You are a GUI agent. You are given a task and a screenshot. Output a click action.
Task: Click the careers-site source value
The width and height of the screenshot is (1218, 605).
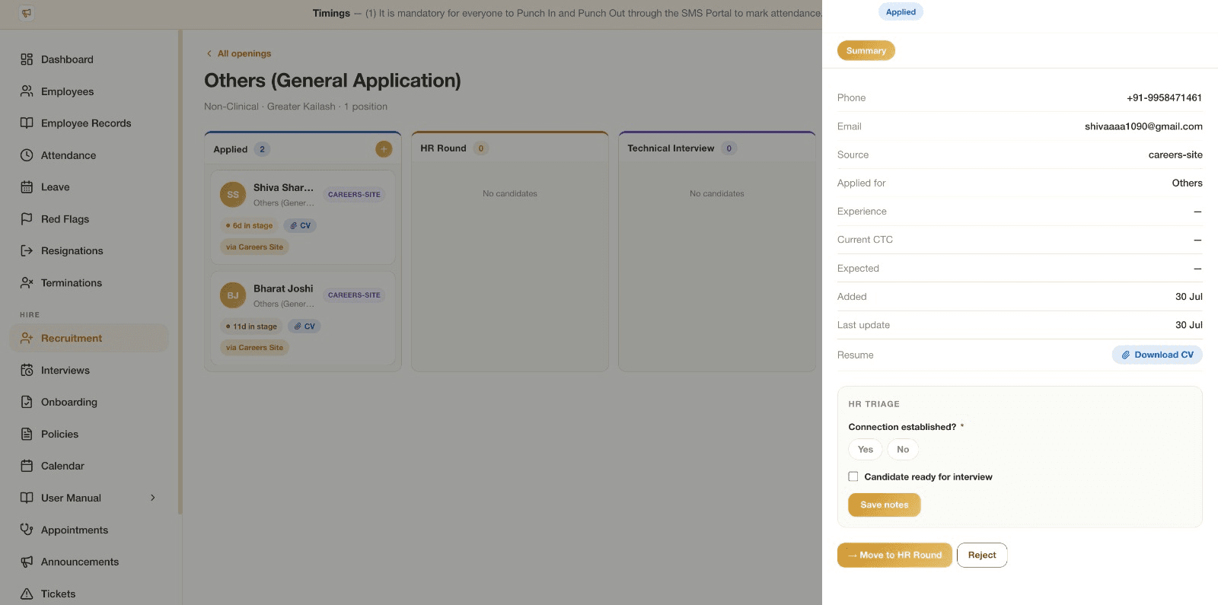pyautogui.click(x=1175, y=154)
